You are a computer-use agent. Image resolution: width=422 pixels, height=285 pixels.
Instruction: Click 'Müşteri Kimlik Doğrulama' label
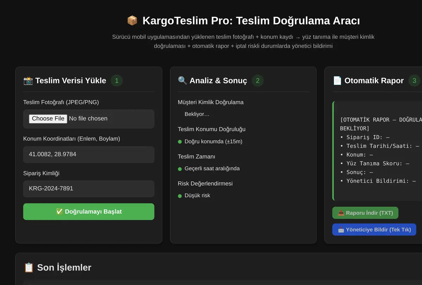coord(211,102)
